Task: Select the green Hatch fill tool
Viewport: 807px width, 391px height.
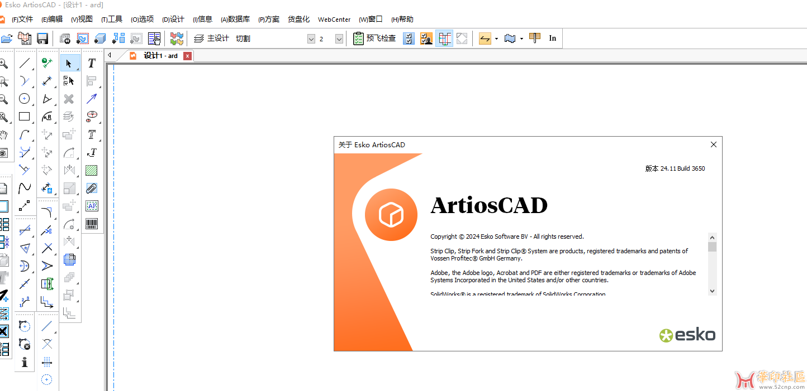Action: click(x=92, y=170)
